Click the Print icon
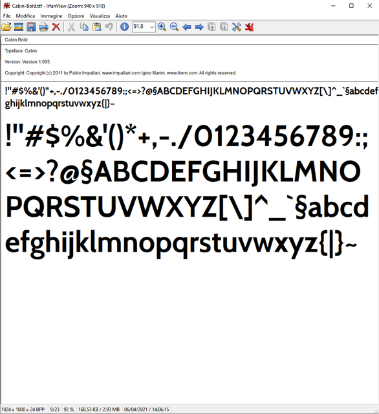The height and width of the screenshot is (414, 379). coord(43,27)
